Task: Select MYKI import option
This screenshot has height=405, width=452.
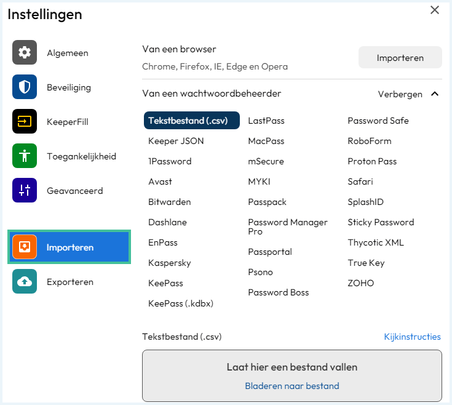Action: point(260,182)
